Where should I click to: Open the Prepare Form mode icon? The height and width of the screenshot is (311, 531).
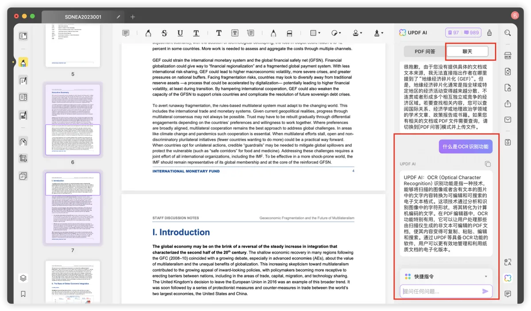(23, 97)
